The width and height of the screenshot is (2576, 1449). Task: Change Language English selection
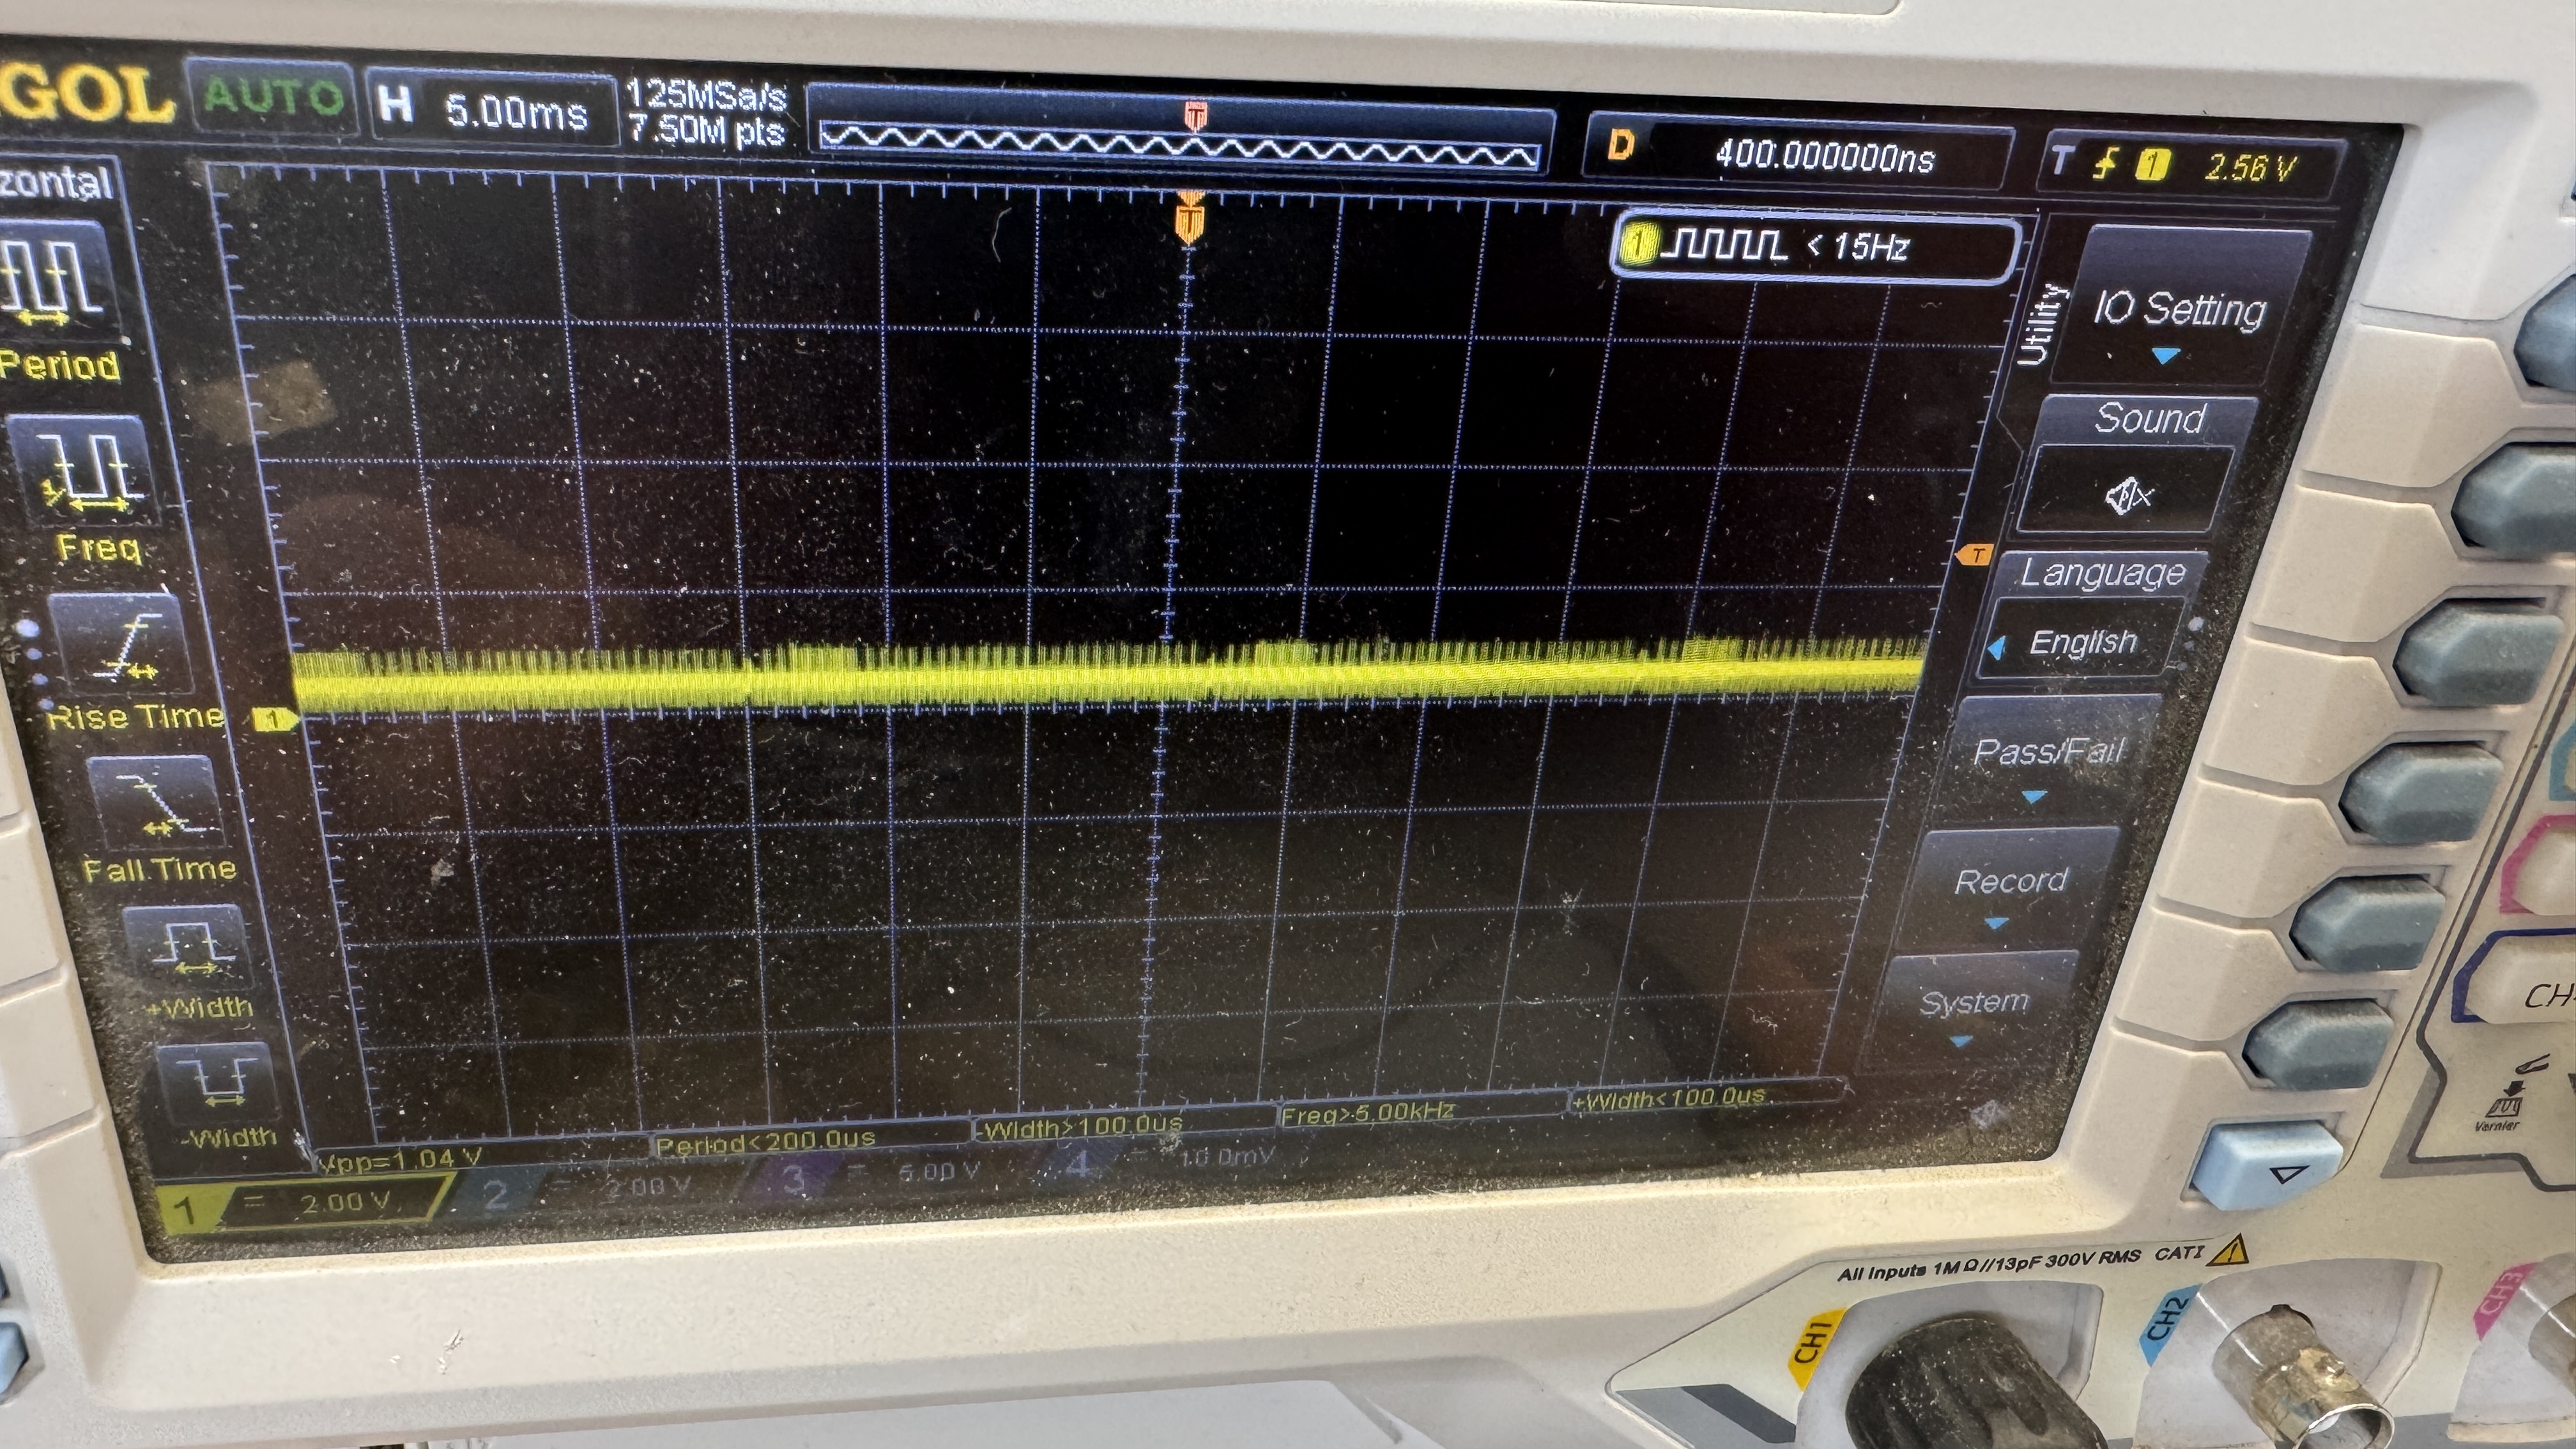tap(2082, 643)
